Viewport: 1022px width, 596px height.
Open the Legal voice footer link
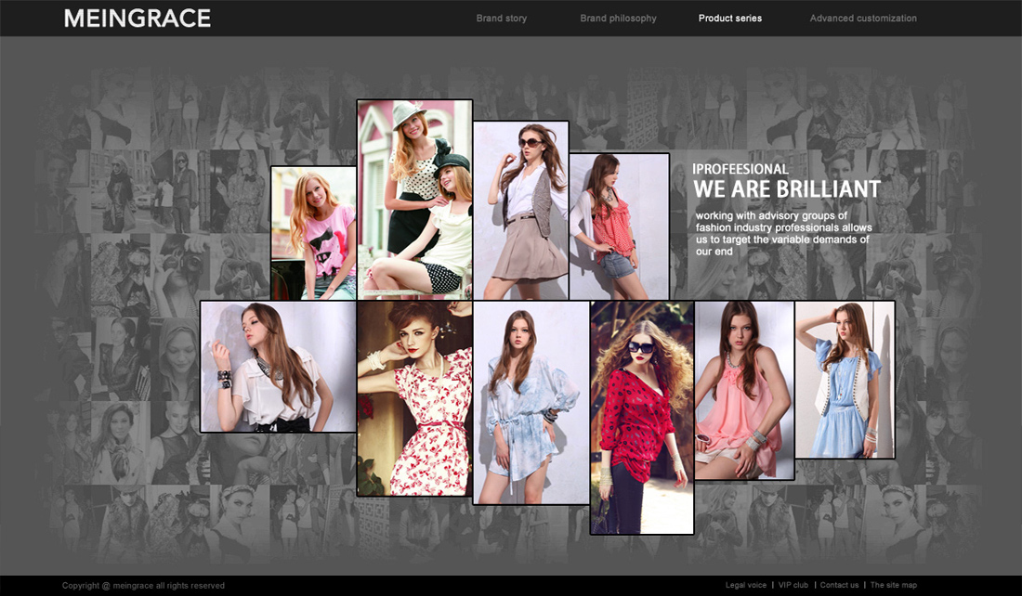[746, 585]
